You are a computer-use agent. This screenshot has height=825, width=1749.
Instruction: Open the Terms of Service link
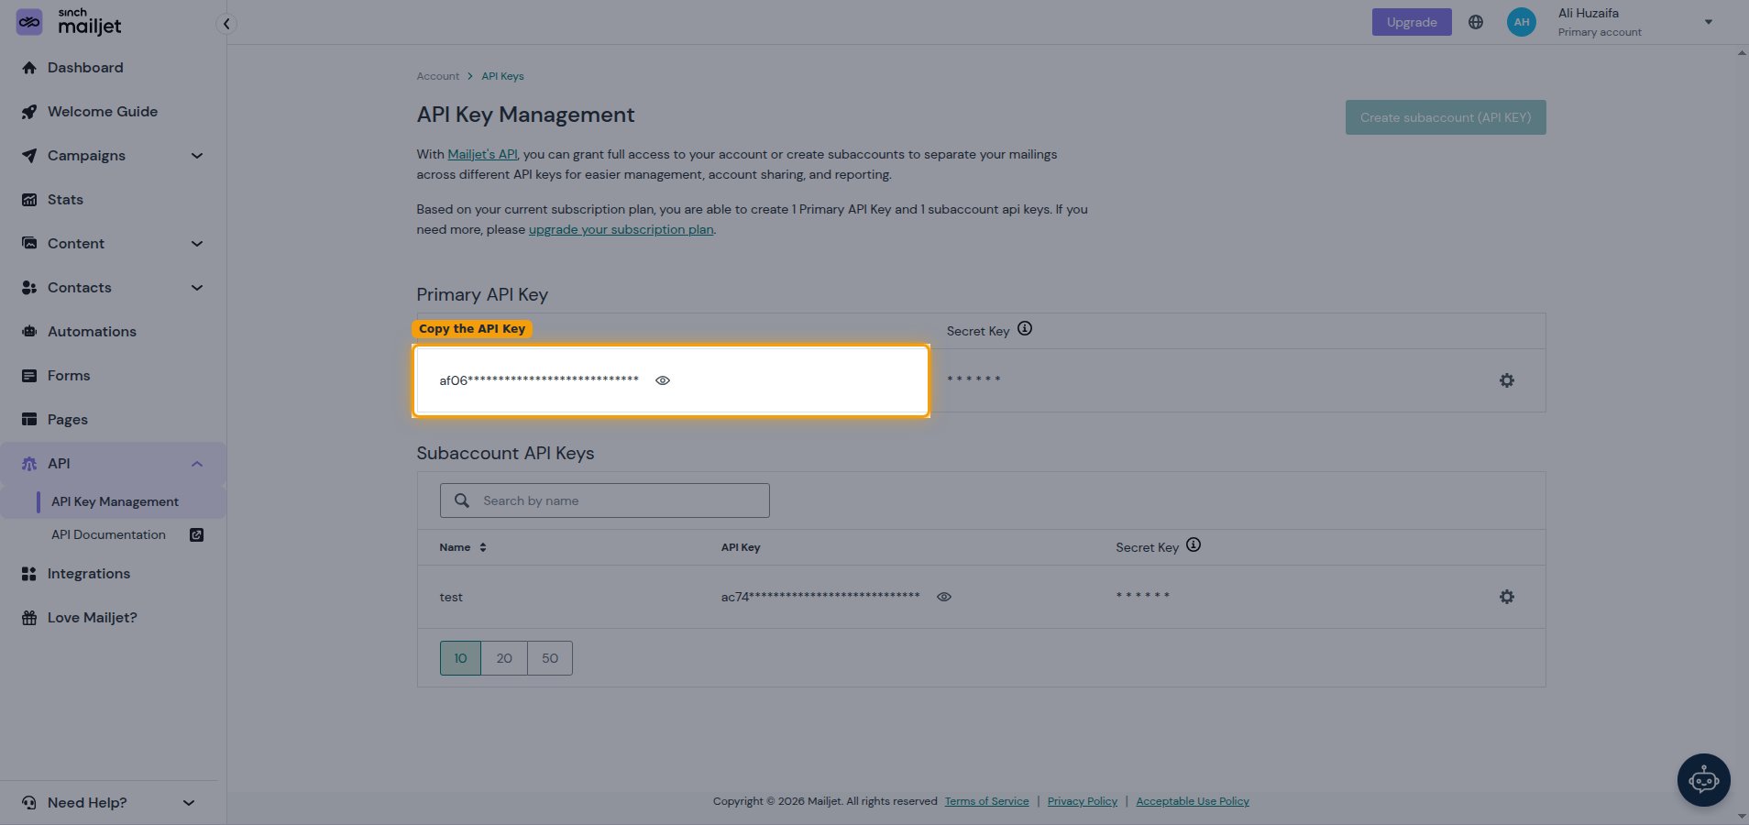986,801
